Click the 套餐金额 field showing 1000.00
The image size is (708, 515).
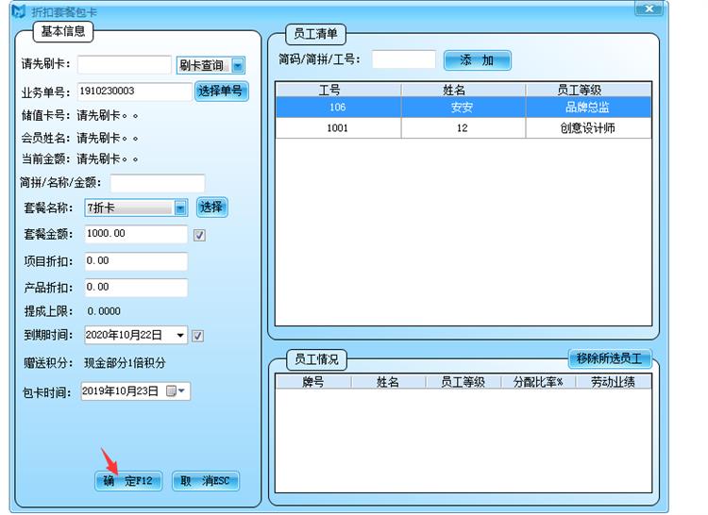click(136, 234)
